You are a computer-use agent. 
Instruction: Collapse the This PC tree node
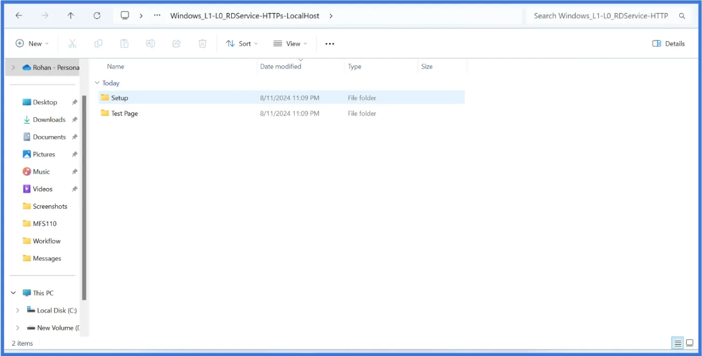tap(14, 293)
